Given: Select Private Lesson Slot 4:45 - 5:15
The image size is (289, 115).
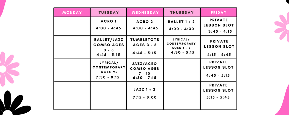Looking at the screenshot, I should click(219, 70).
